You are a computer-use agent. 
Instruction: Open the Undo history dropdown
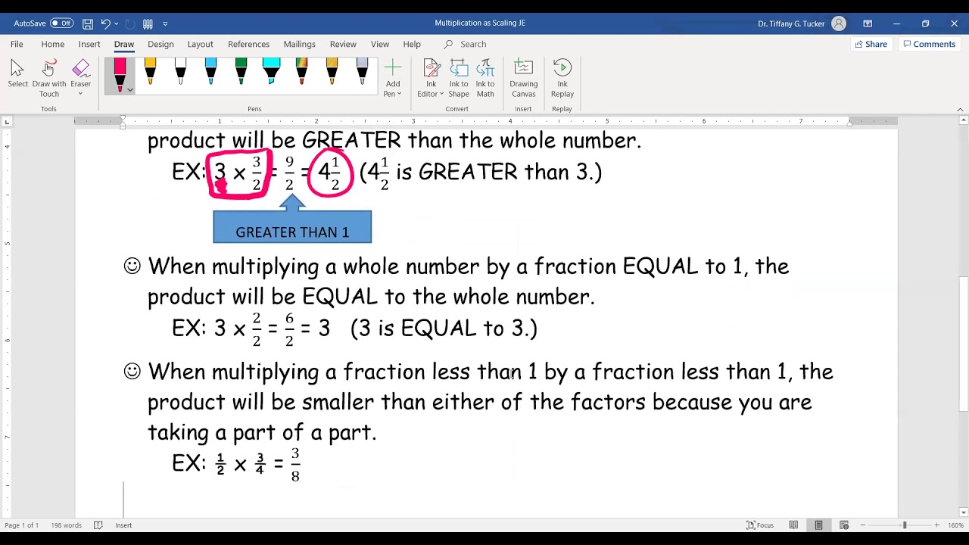pos(117,24)
